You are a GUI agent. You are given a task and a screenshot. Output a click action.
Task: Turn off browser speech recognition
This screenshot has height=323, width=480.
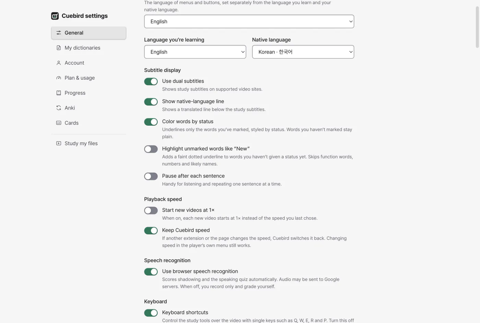click(x=151, y=272)
